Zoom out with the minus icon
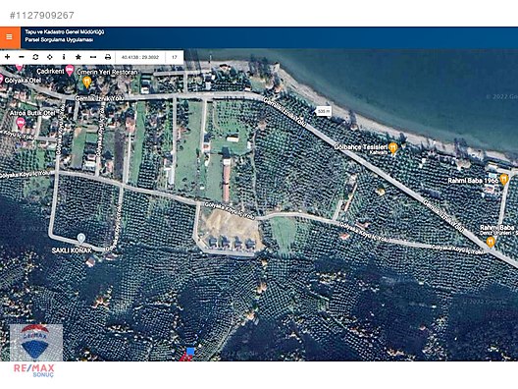The height and width of the screenshot is (389, 518). [x=22, y=57]
